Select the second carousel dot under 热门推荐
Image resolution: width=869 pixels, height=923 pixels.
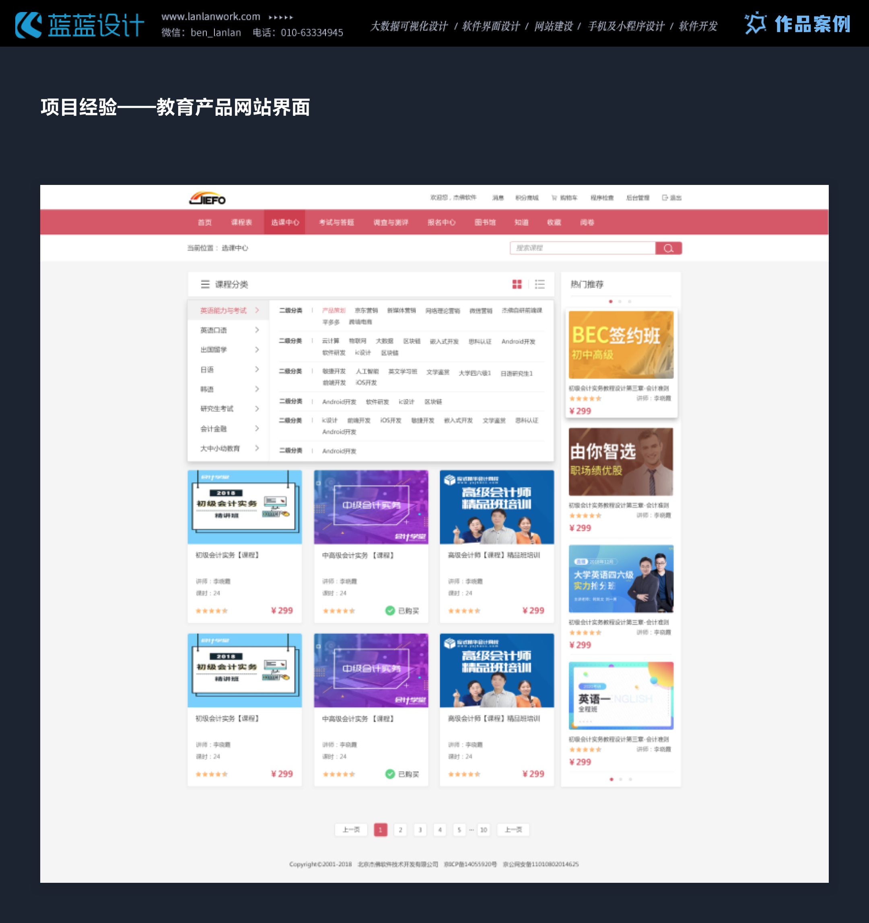(620, 301)
